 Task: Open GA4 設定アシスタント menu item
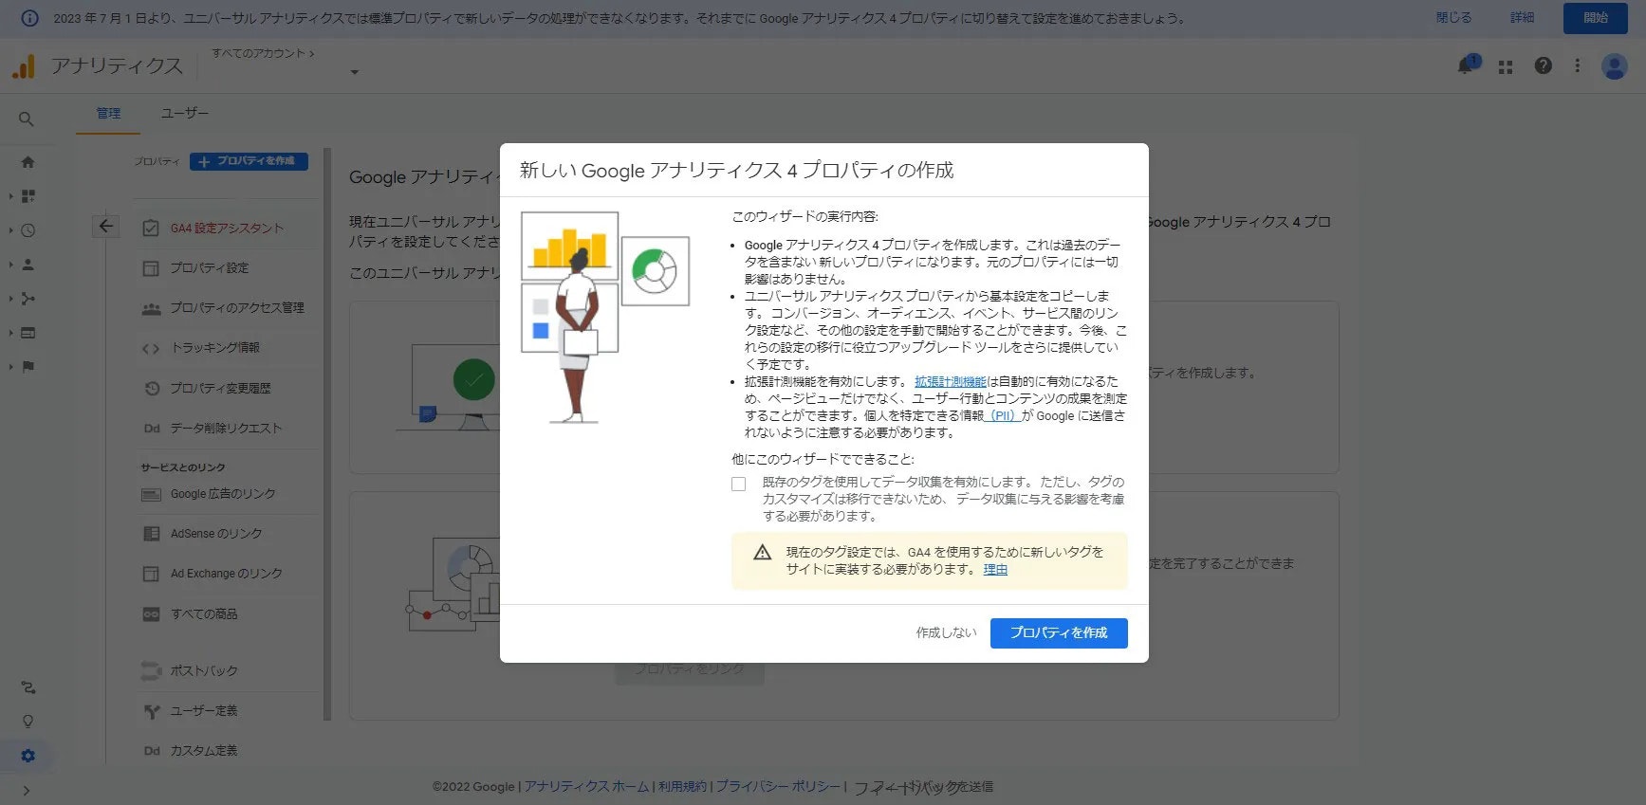click(226, 229)
